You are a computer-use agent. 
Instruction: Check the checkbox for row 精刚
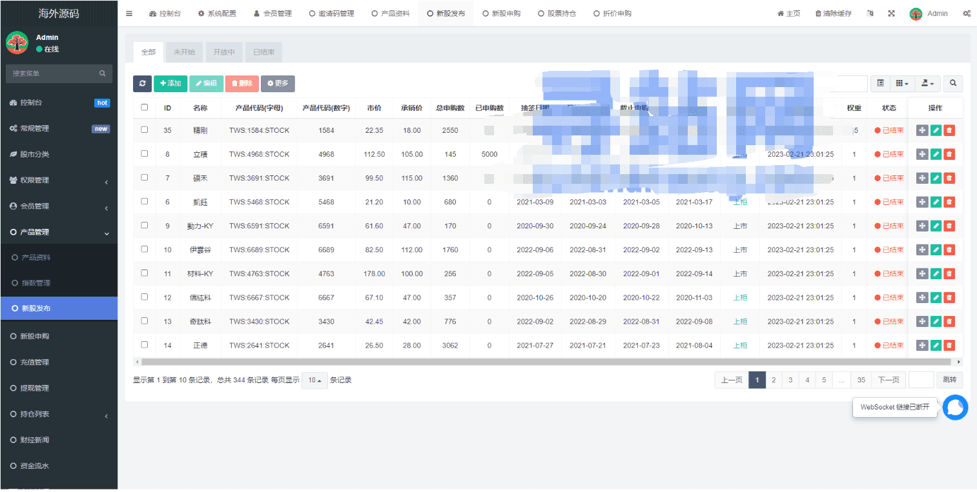click(x=145, y=130)
